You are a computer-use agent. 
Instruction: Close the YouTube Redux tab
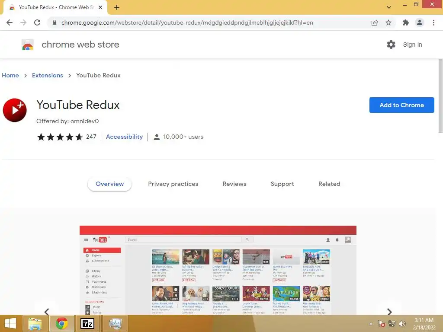[100, 7]
